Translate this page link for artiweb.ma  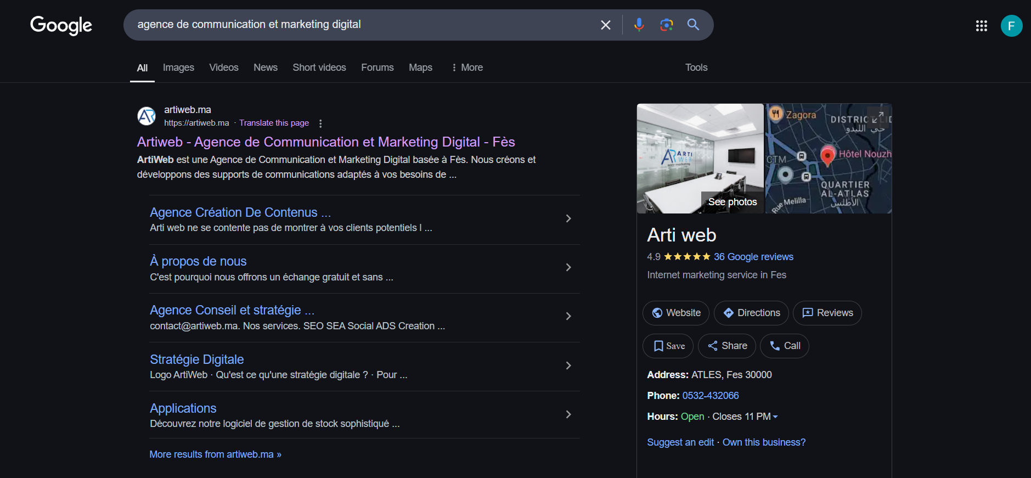click(274, 123)
